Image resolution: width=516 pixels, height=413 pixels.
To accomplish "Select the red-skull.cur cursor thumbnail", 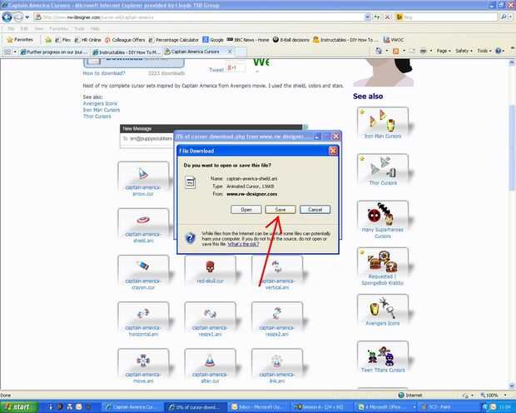I will point(210,271).
